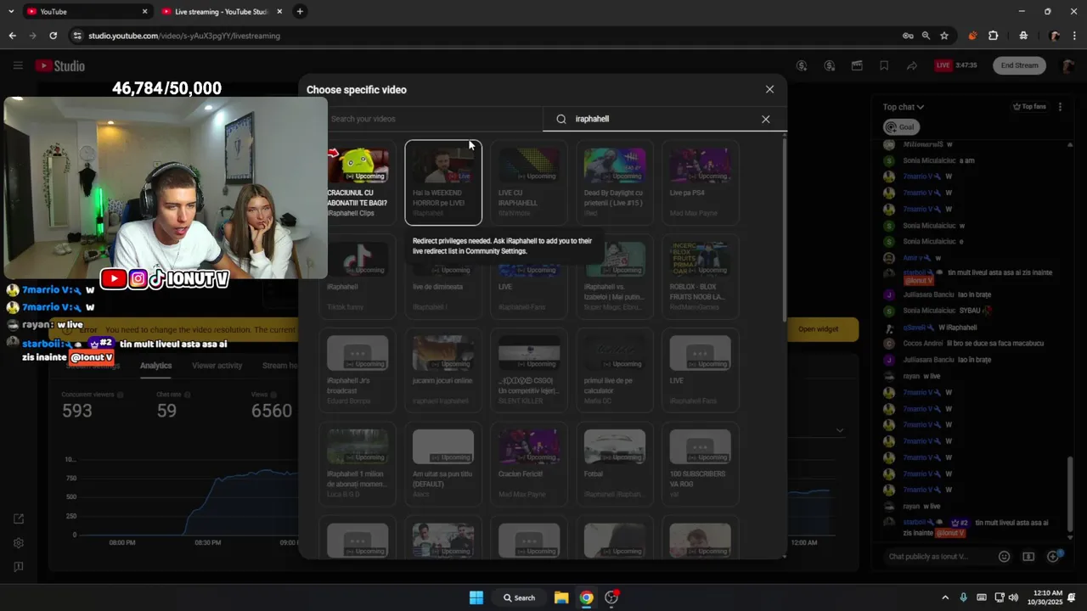Screen dimensions: 1087x611
Task: Focus the Search your videos field
Action: coord(433,119)
